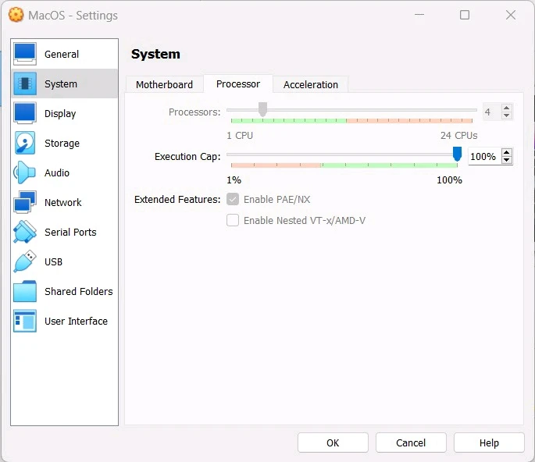Minimize the MacOS Settings window
The image size is (535, 462).
click(x=419, y=15)
